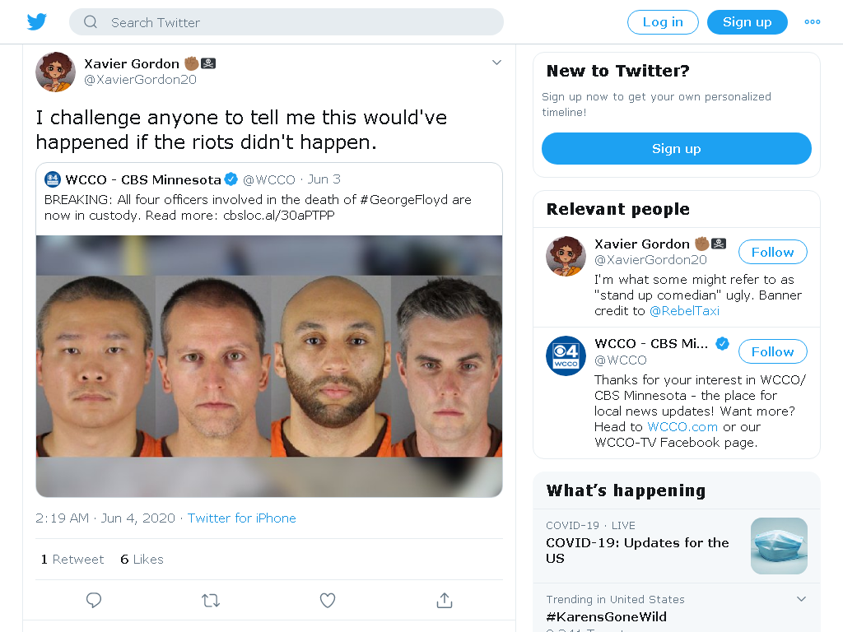Screen dimensions: 843x632
Task: Click the search magnifier icon
Action: tap(91, 22)
